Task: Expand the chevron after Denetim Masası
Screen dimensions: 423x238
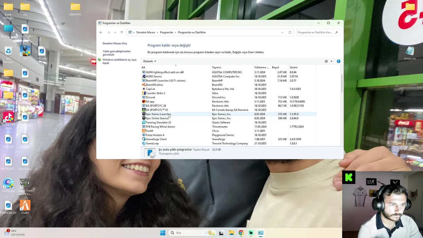Action: coord(158,32)
